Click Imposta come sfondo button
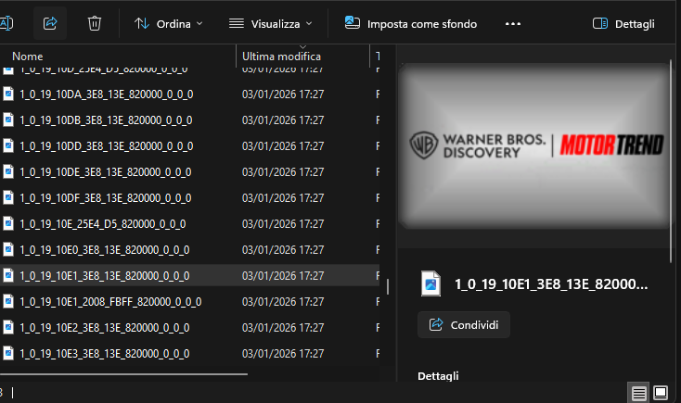 click(x=411, y=23)
